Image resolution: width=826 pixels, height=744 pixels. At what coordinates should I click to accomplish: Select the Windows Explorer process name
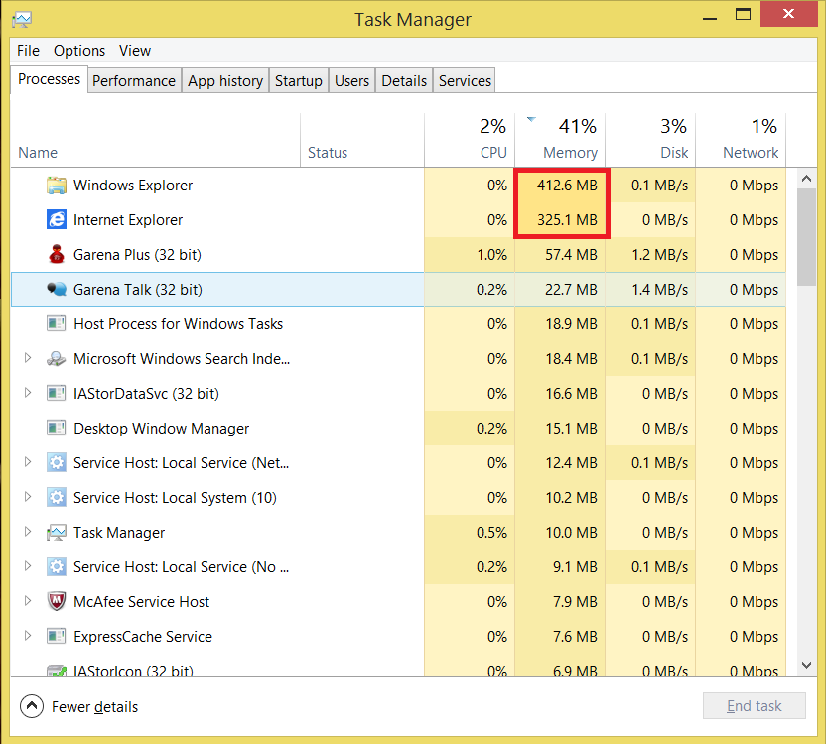pos(133,186)
